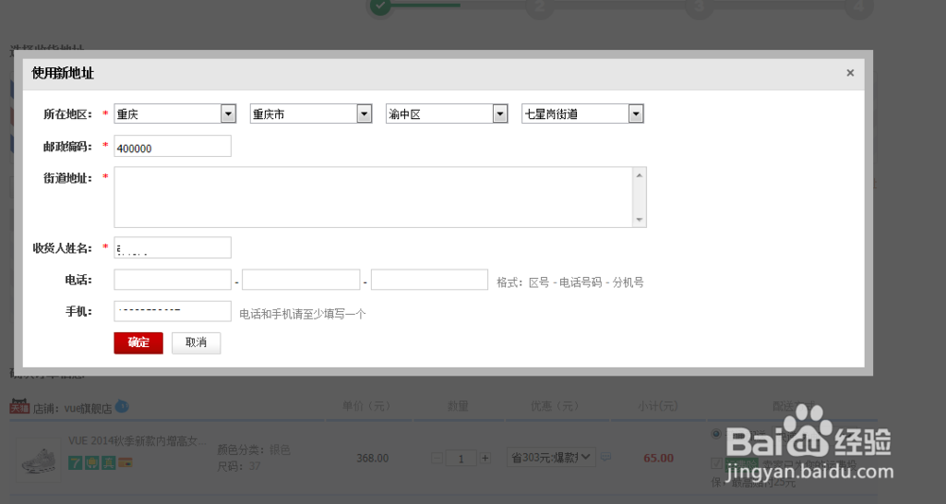Click the green 7-day return badge icon
Viewport: 946px width, 504px height.
[75, 463]
